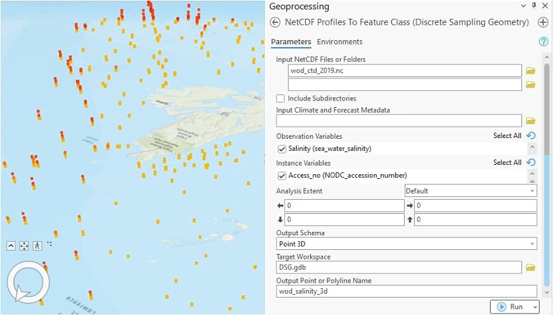
Task: Run the geoprocessing tool
Action: pyautogui.click(x=509, y=307)
